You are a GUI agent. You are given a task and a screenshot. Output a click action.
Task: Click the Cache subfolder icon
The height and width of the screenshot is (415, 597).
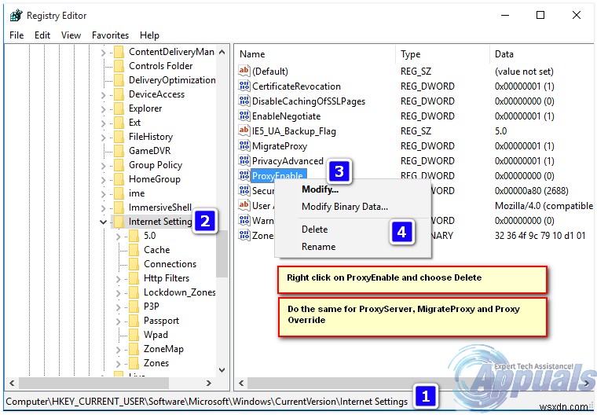click(x=134, y=250)
